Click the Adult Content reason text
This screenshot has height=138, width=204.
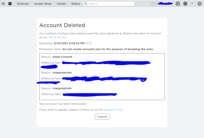(62, 57)
